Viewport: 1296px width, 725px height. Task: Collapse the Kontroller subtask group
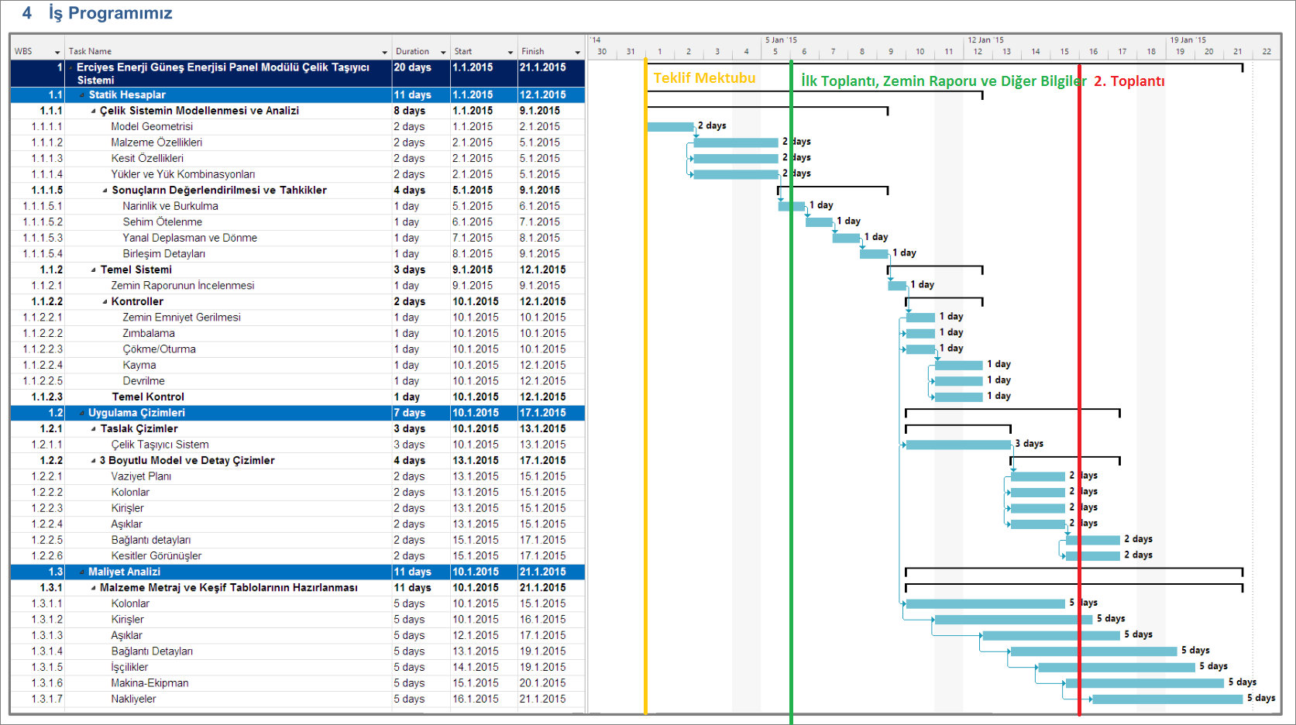coord(105,302)
